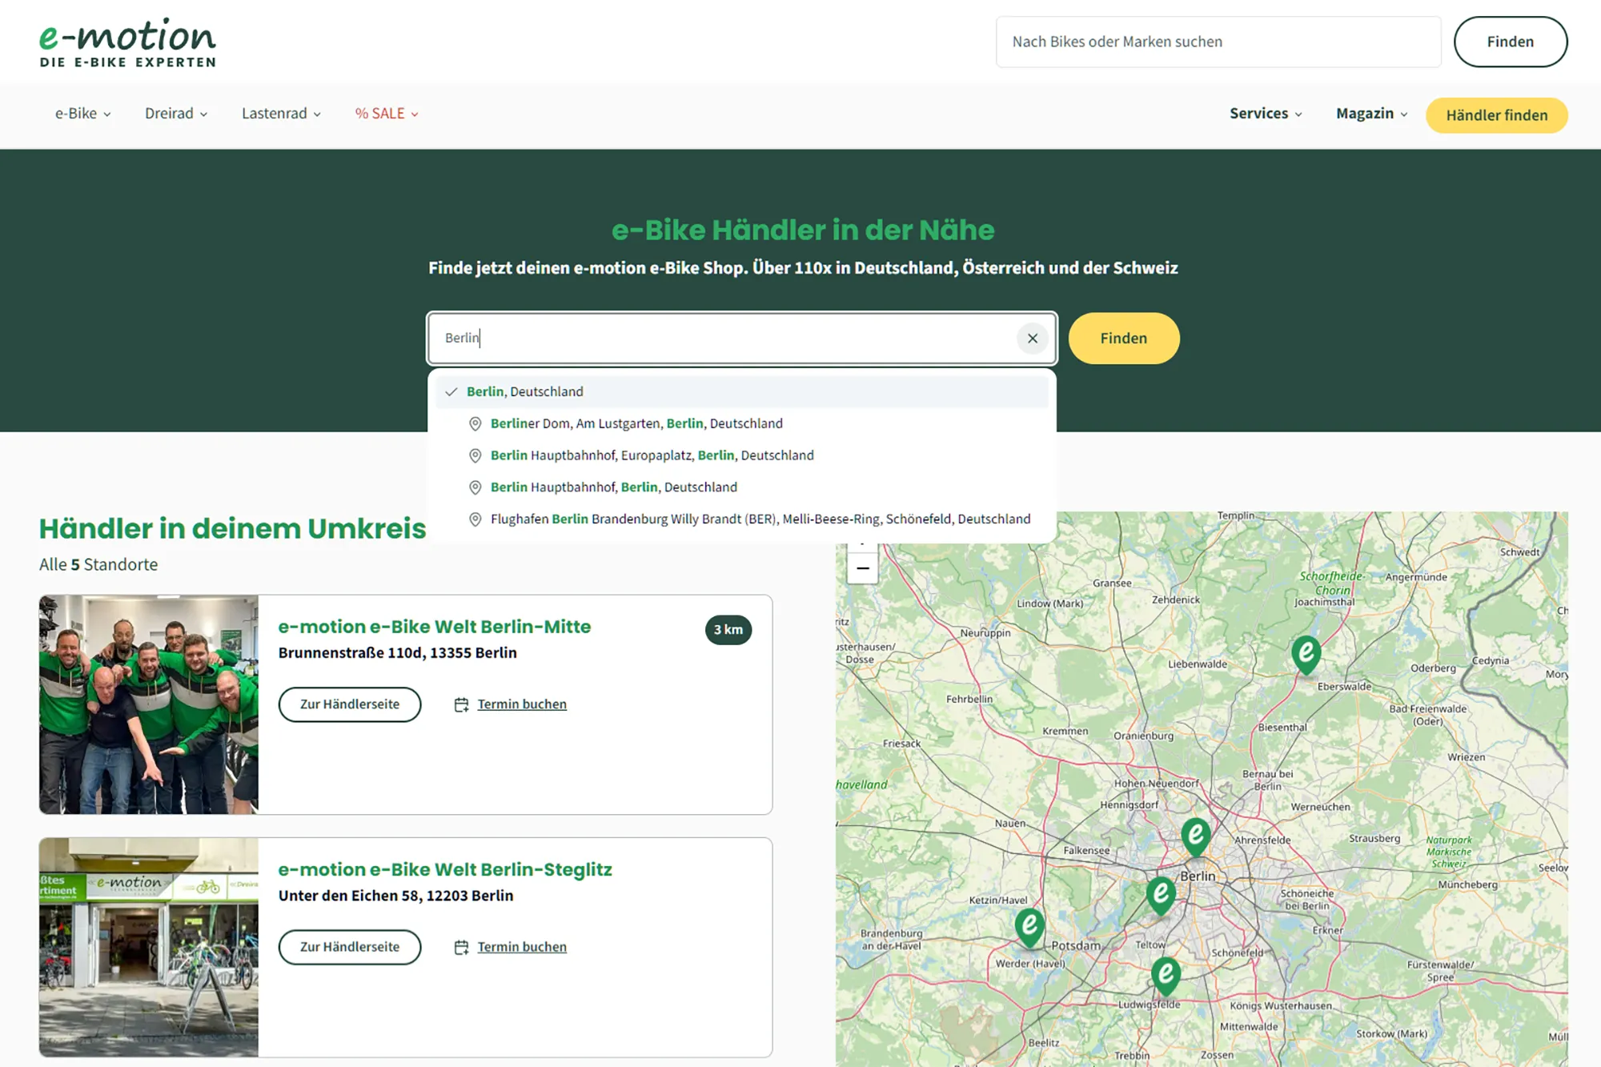This screenshot has height=1067, width=1601.
Task: Select the calendar icon next to Termin buchen
Action: coord(462,704)
